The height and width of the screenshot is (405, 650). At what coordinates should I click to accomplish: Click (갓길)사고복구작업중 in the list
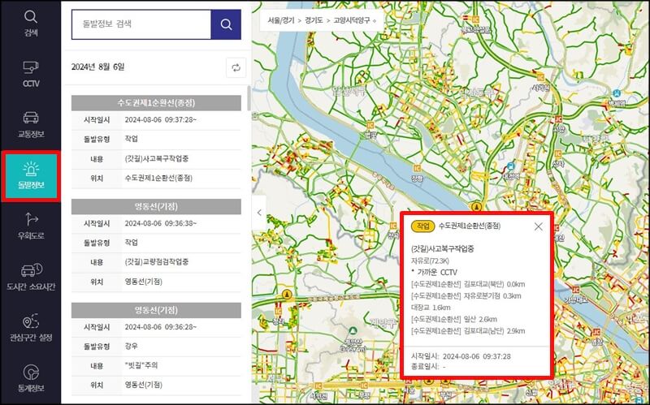click(157, 158)
